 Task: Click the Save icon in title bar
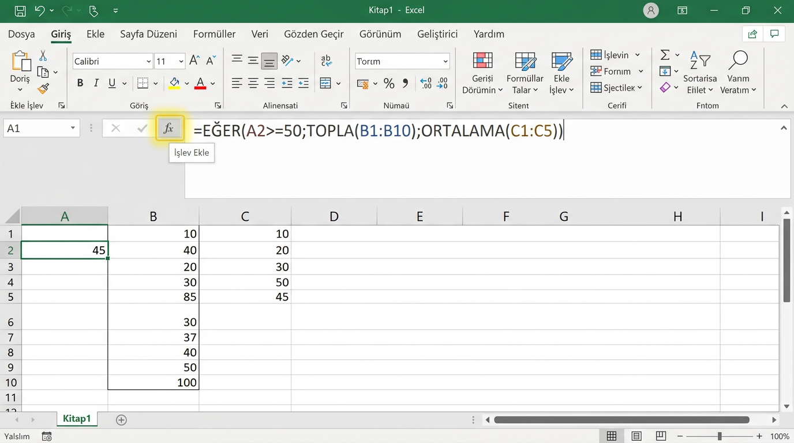(20, 10)
